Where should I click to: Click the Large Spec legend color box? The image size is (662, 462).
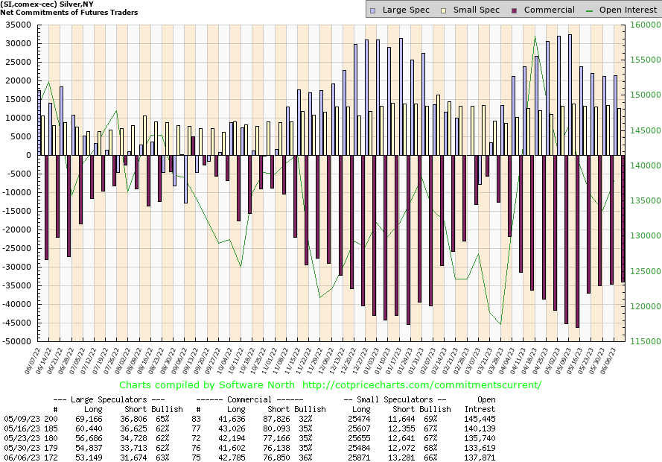[x=375, y=10]
